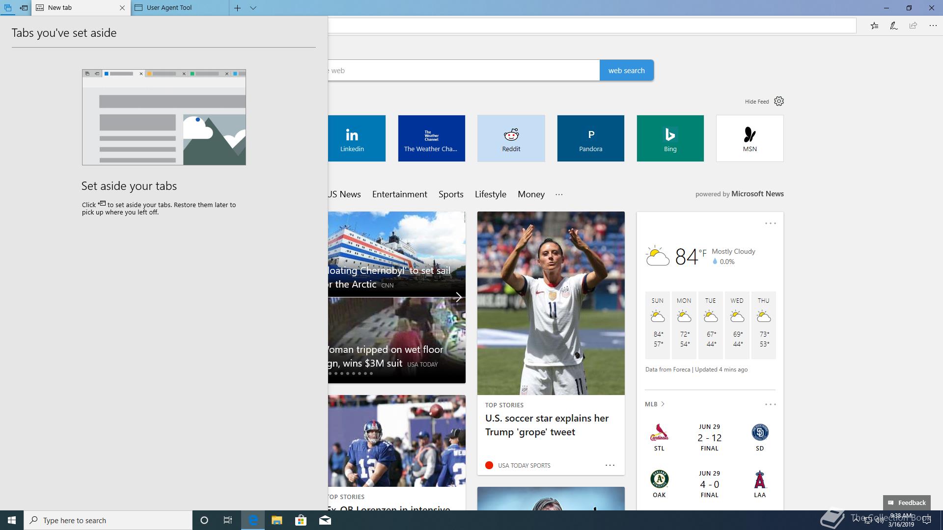The height and width of the screenshot is (530, 943).
Task: Click the Add notes pen icon
Action: coord(893,26)
